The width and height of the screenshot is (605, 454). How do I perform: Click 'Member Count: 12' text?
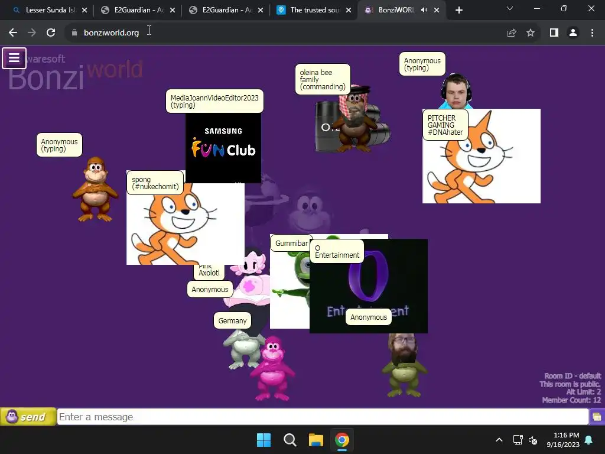(x=571, y=400)
